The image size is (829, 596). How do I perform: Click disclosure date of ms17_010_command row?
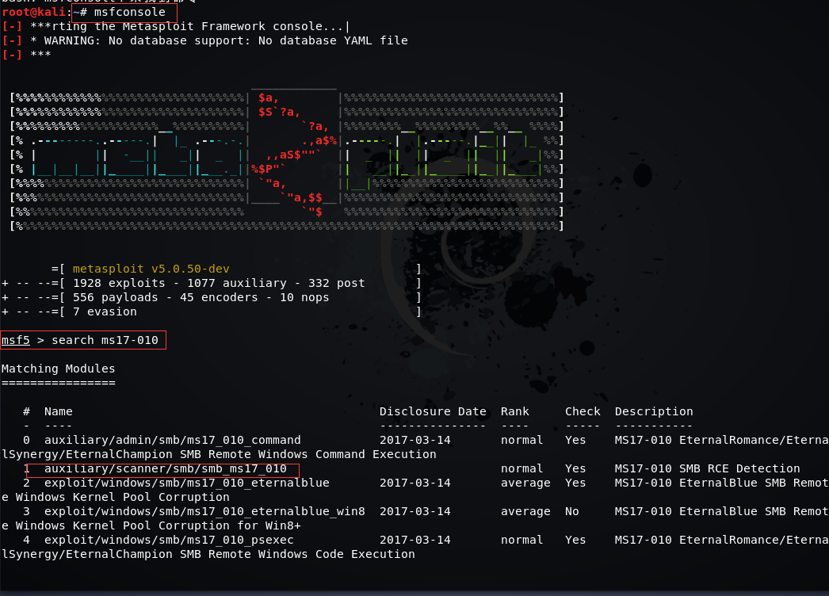tap(415, 440)
